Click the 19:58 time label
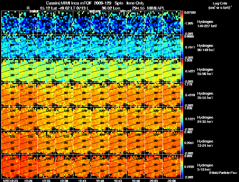 pyautogui.click(x=136, y=181)
